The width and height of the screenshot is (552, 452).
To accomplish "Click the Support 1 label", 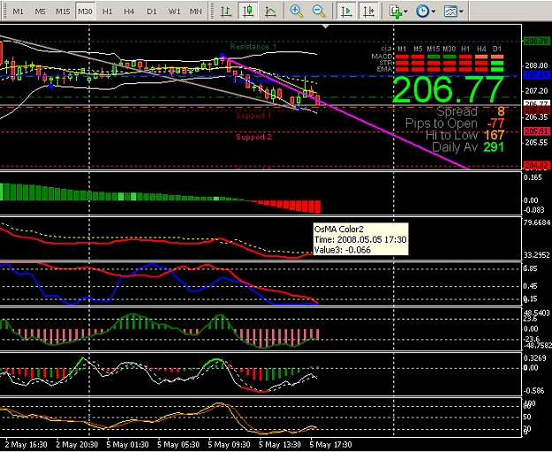I will [x=253, y=116].
